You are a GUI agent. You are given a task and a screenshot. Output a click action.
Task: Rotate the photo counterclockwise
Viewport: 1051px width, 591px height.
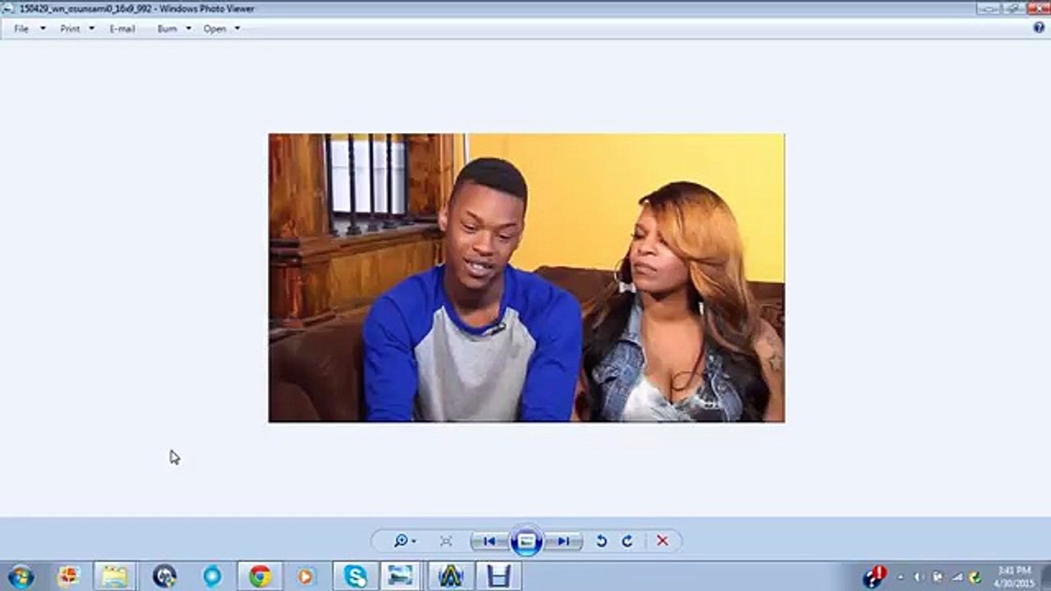(x=601, y=541)
